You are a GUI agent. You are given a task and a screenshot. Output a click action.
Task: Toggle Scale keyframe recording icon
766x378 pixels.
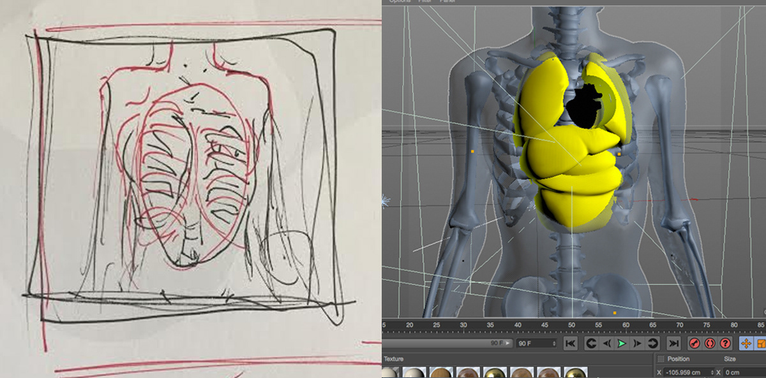pyautogui.click(x=760, y=344)
